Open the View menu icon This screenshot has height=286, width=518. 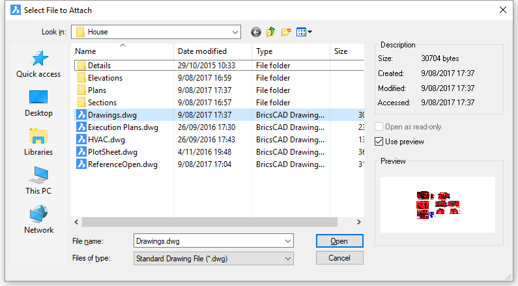304,32
